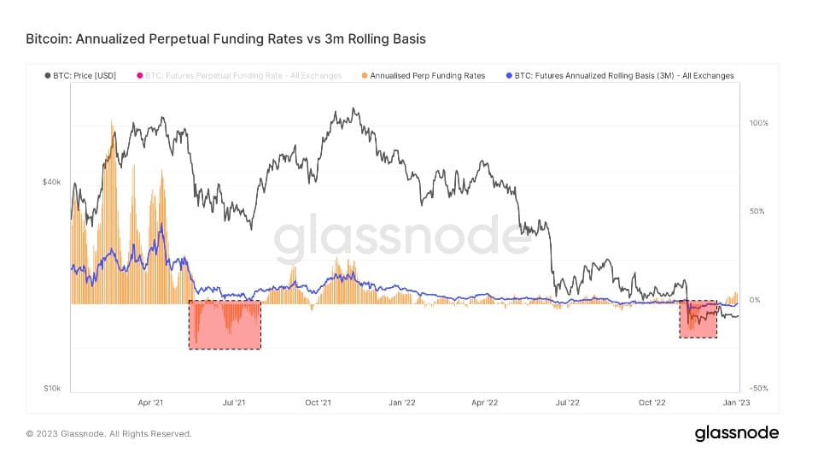Click the Oct '21 x-axis label

pyautogui.click(x=318, y=402)
